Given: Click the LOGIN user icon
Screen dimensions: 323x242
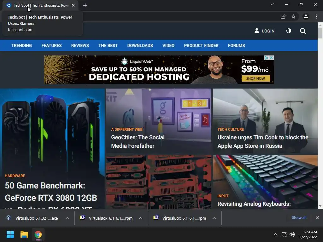Looking at the screenshot, I should click(x=257, y=31).
